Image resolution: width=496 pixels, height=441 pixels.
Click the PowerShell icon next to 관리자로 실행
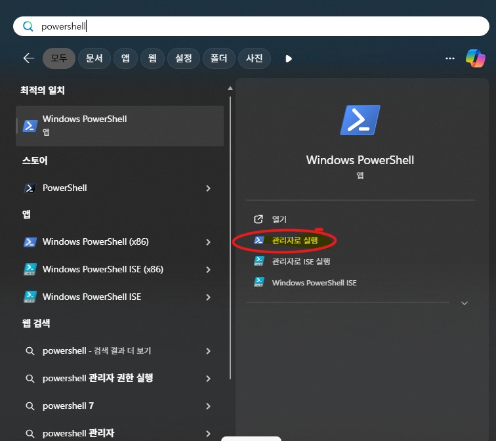click(x=258, y=240)
